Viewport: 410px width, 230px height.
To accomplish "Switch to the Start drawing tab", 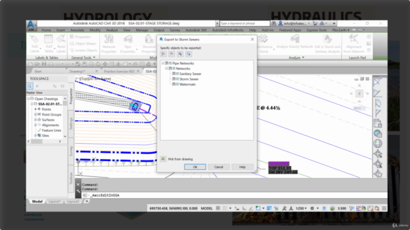I will [38, 71].
